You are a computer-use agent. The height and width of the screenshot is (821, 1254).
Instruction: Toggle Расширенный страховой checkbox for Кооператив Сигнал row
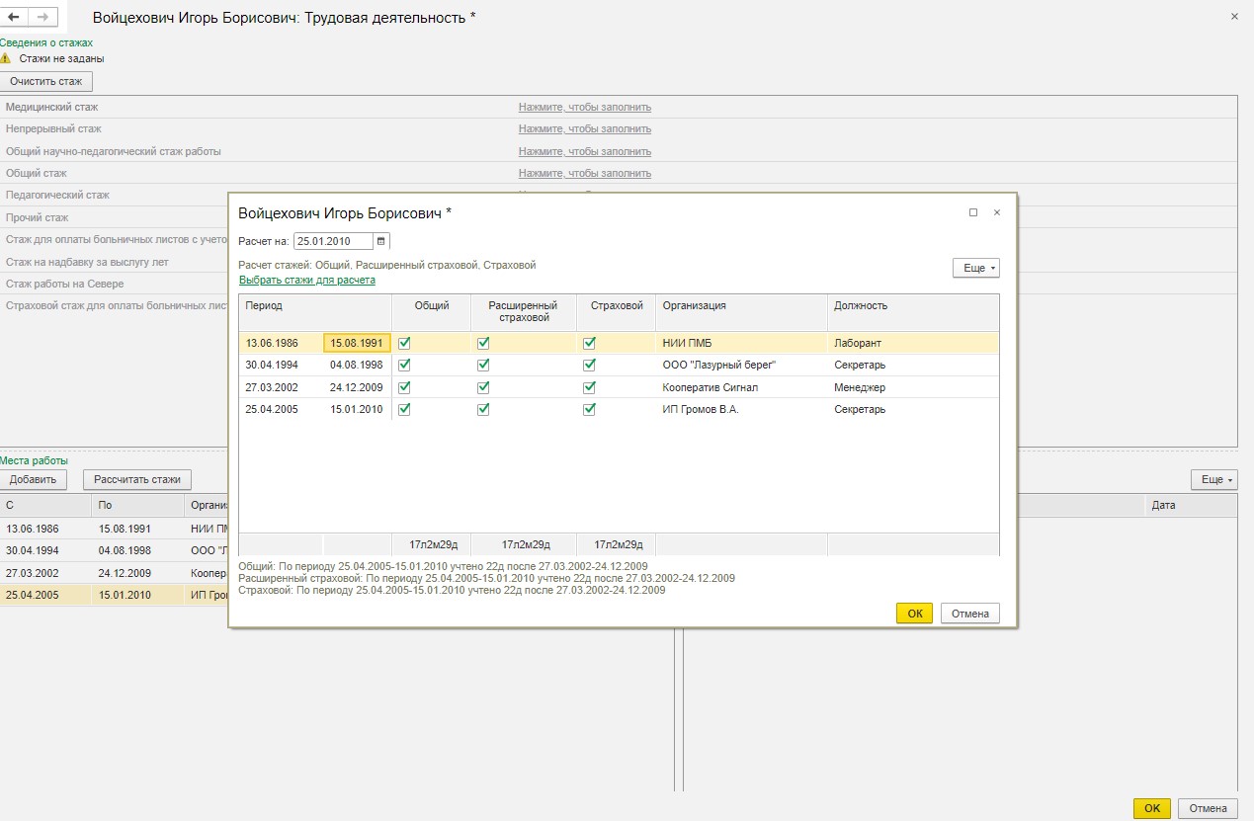tap(483, 387)
